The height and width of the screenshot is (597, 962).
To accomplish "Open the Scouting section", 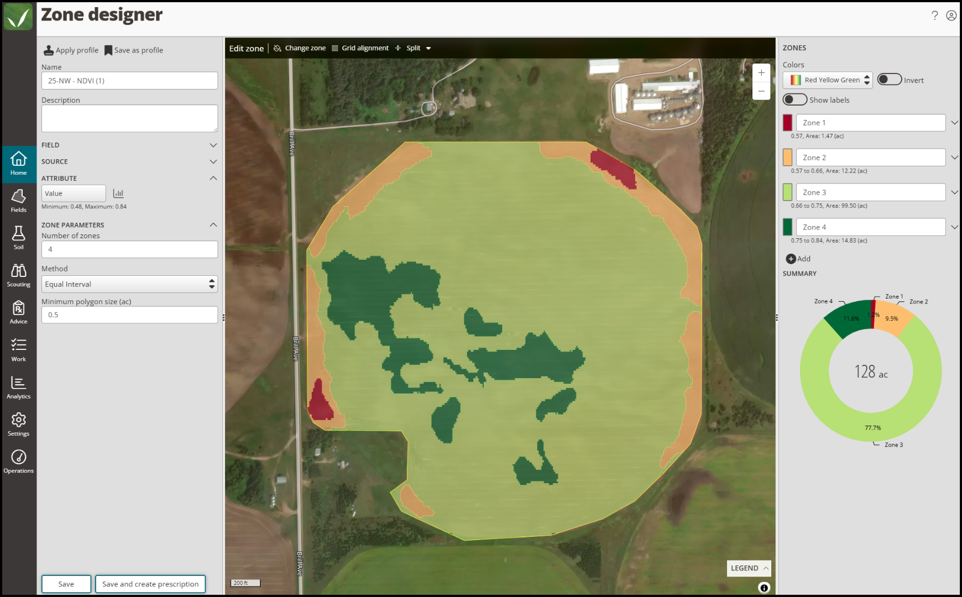I will coord(18,275).
